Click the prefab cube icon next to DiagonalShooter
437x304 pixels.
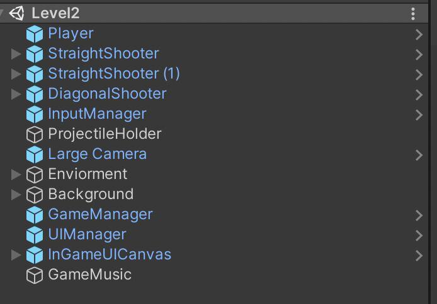click(x=35, y=94)
